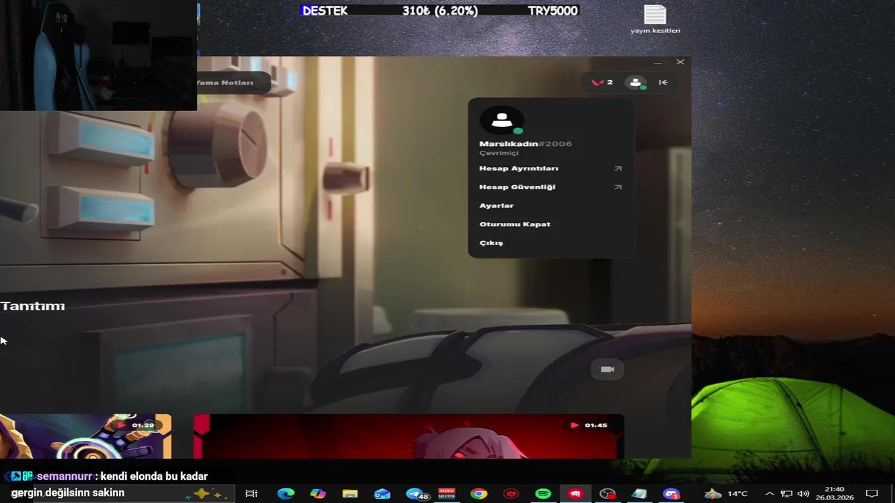The height and width of the screenshot is (503, 895).
Task: Open volume control tray icon
Action: [803, 494]
